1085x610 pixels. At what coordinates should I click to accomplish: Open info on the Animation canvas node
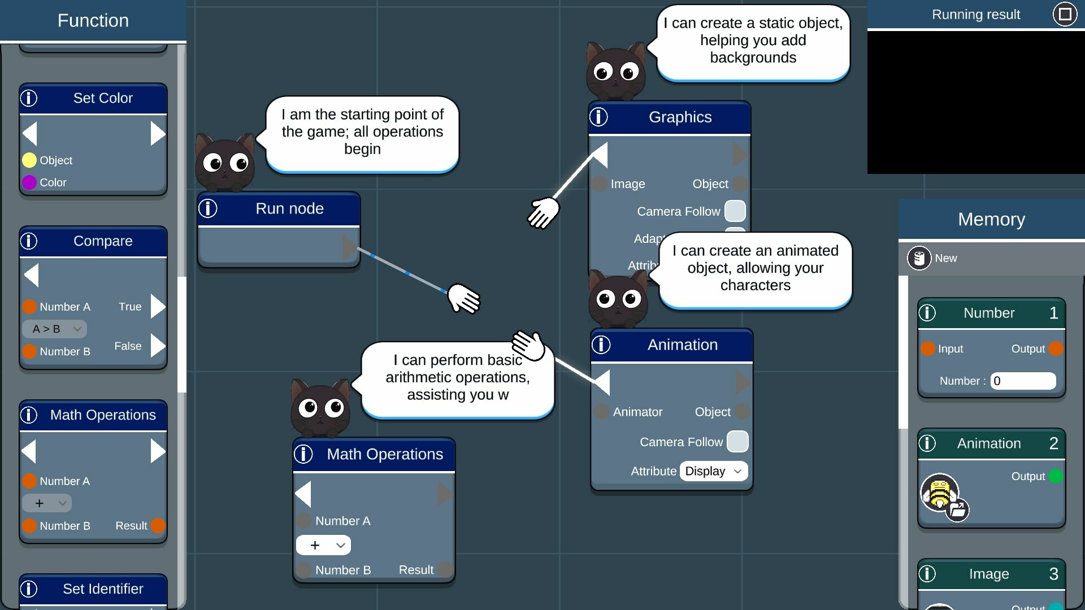click(601, 345)
